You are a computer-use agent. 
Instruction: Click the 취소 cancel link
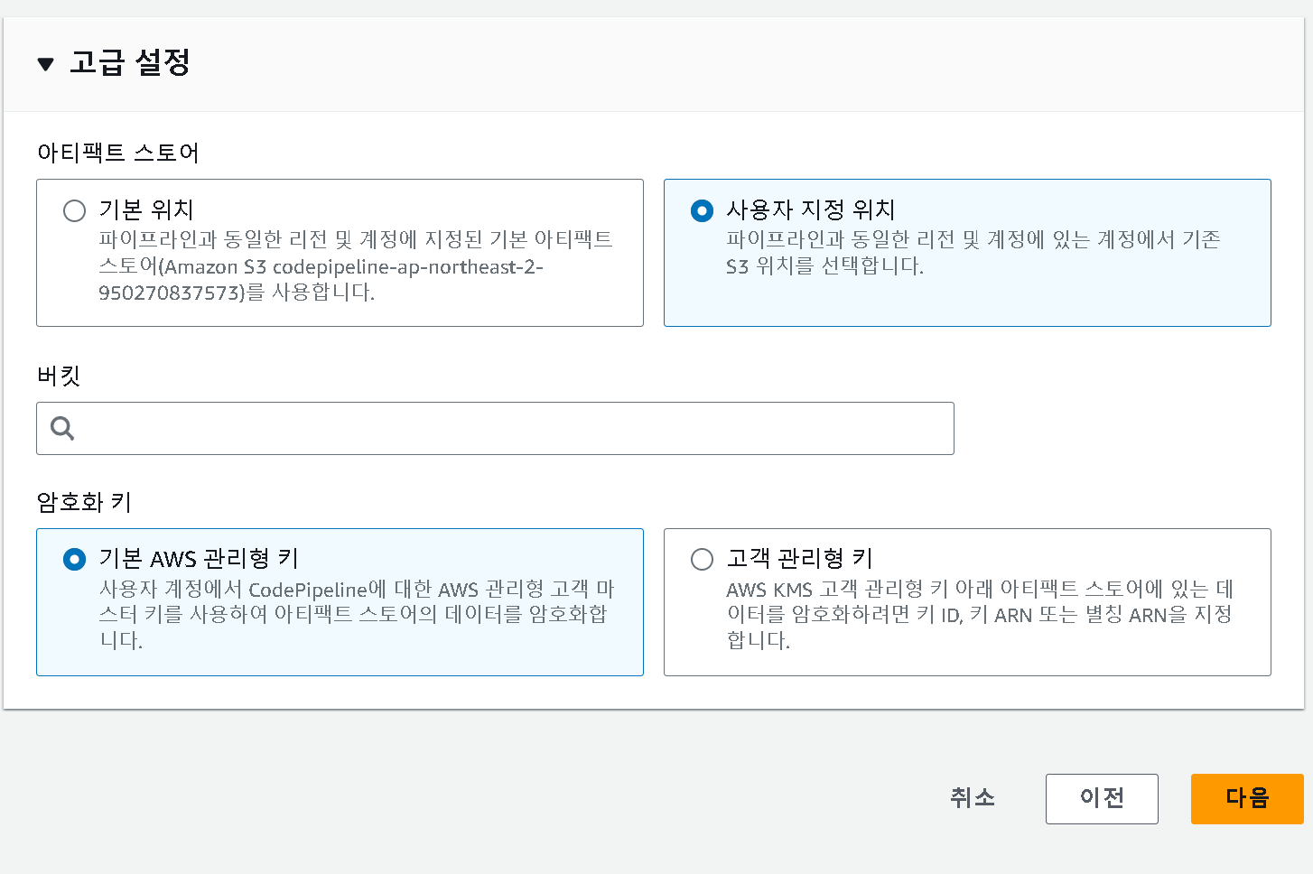coord(973,798)
